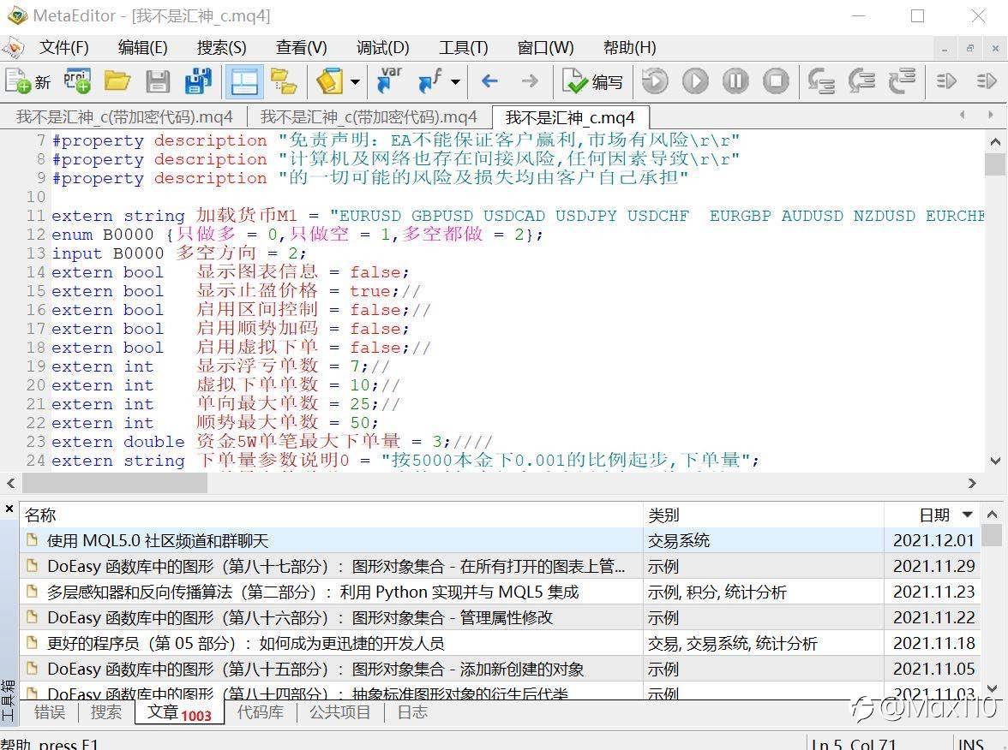Select the 文章 toolbox tab
This screenshot has width=1008, height=750.
(179, 712)
